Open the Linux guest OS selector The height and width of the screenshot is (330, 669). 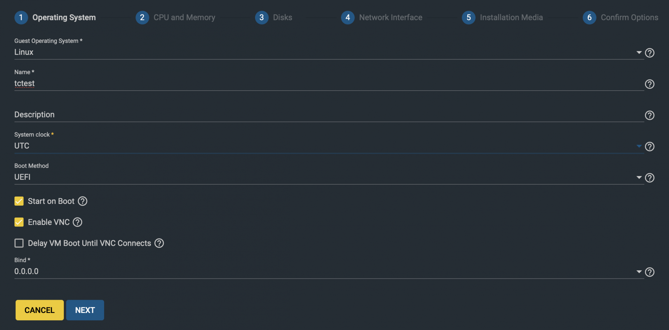[x=329, y=52]
